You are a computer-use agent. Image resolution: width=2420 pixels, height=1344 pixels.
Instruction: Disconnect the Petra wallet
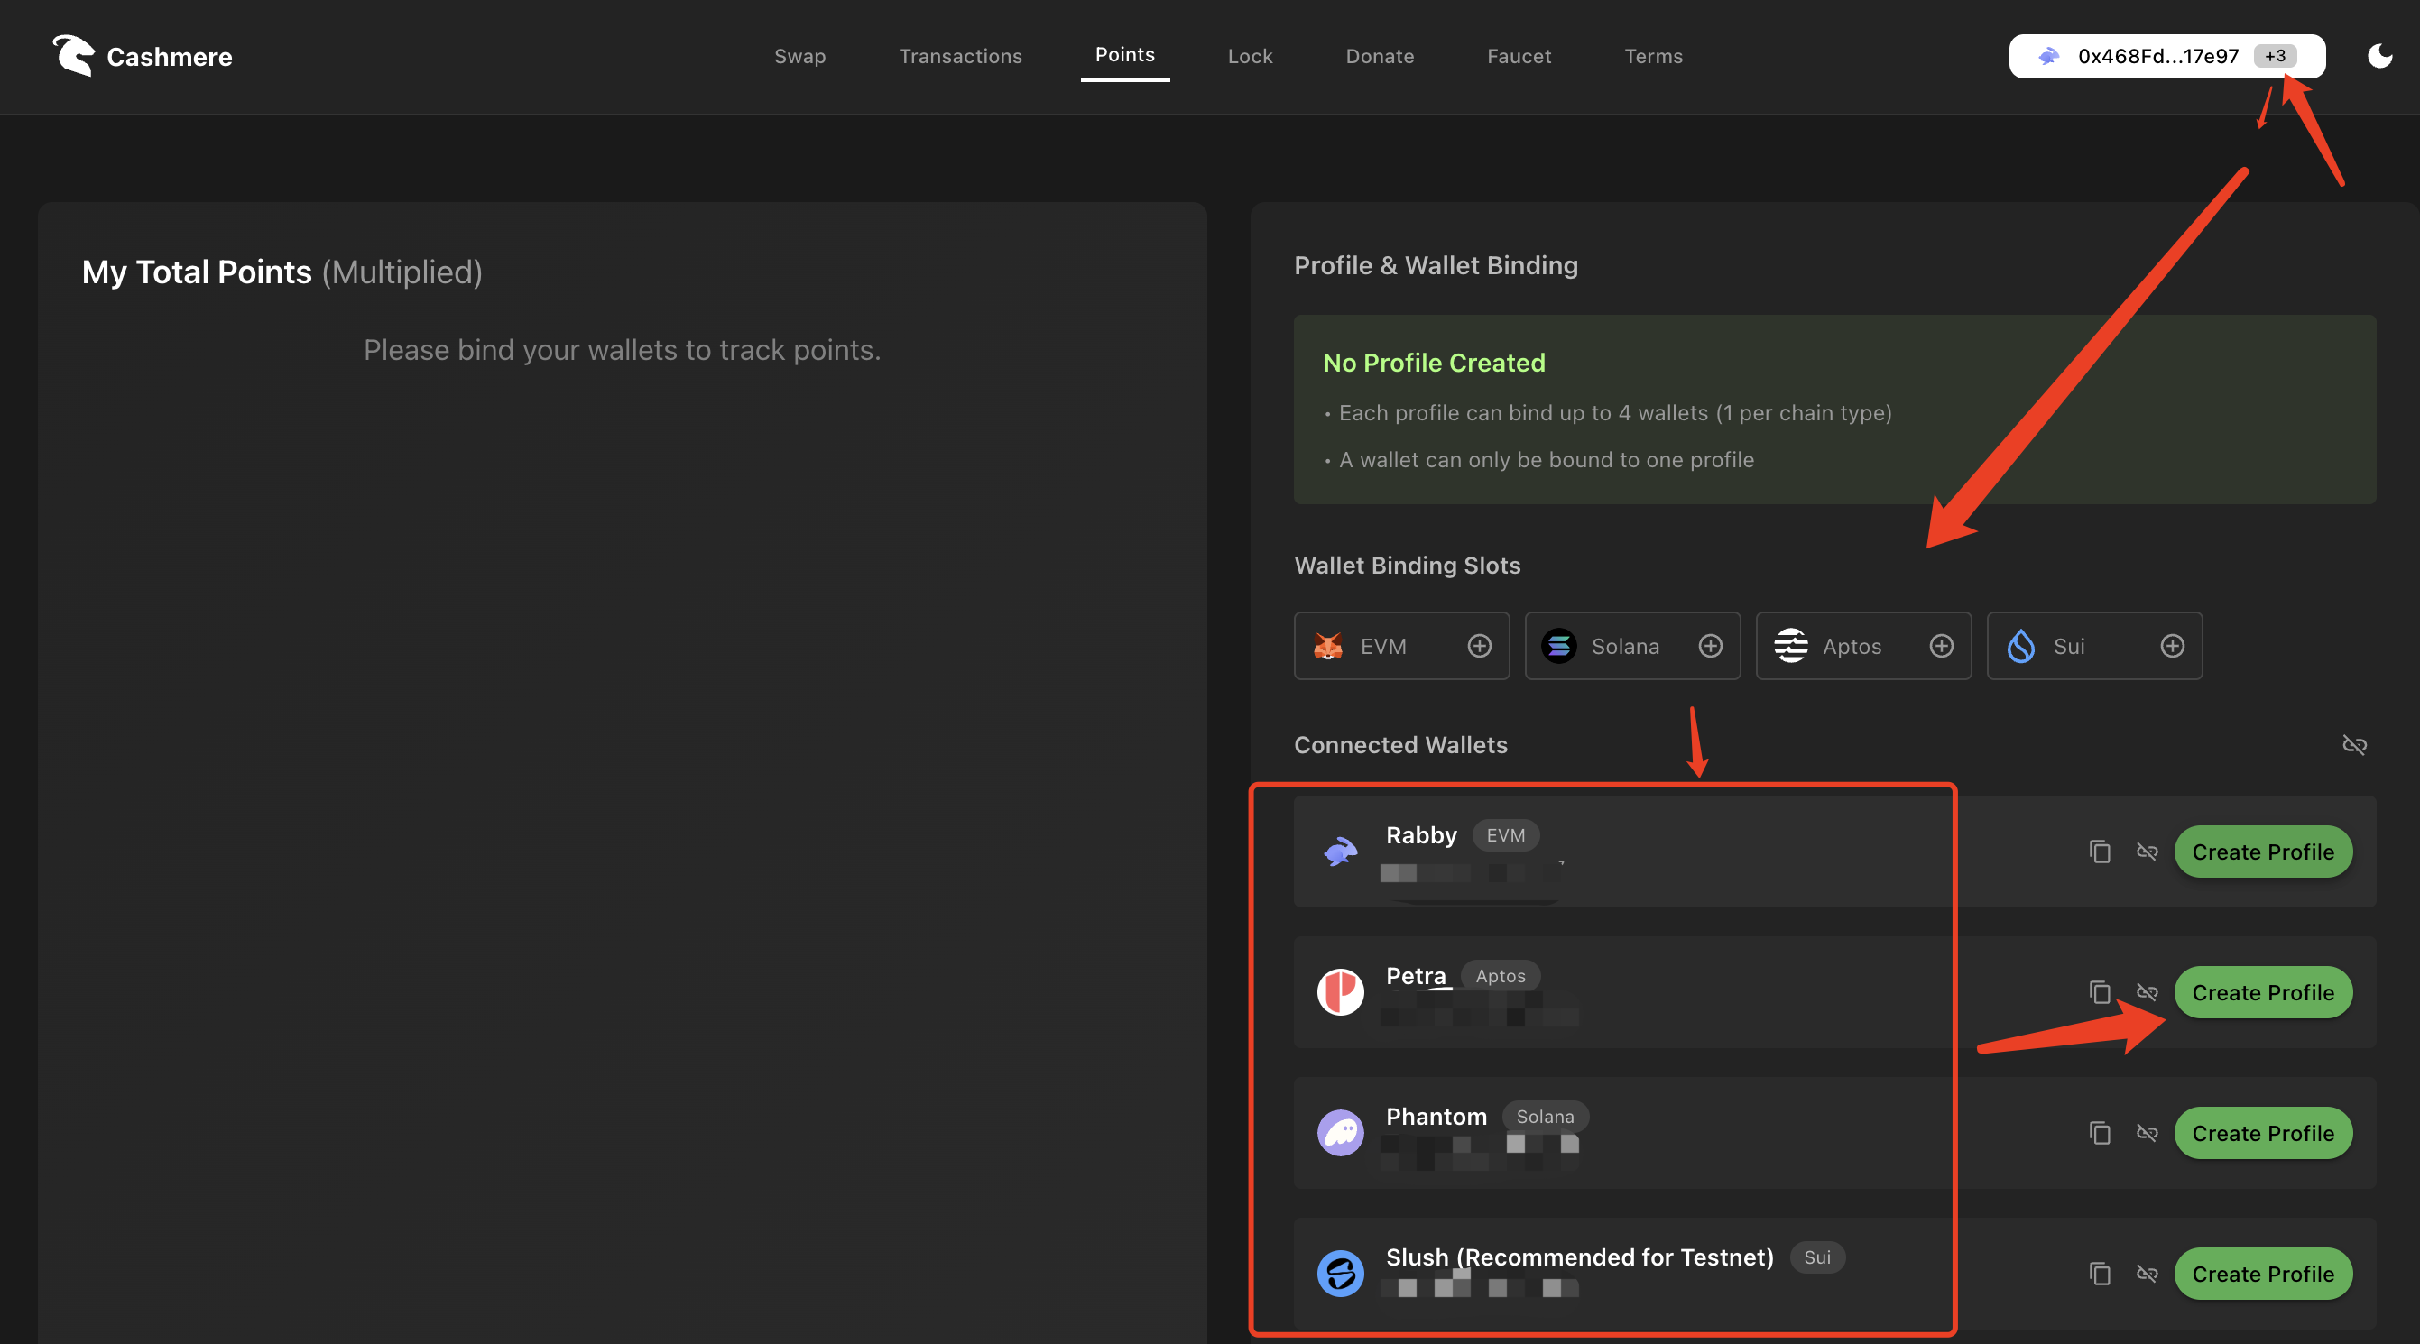click(2147, 993)
